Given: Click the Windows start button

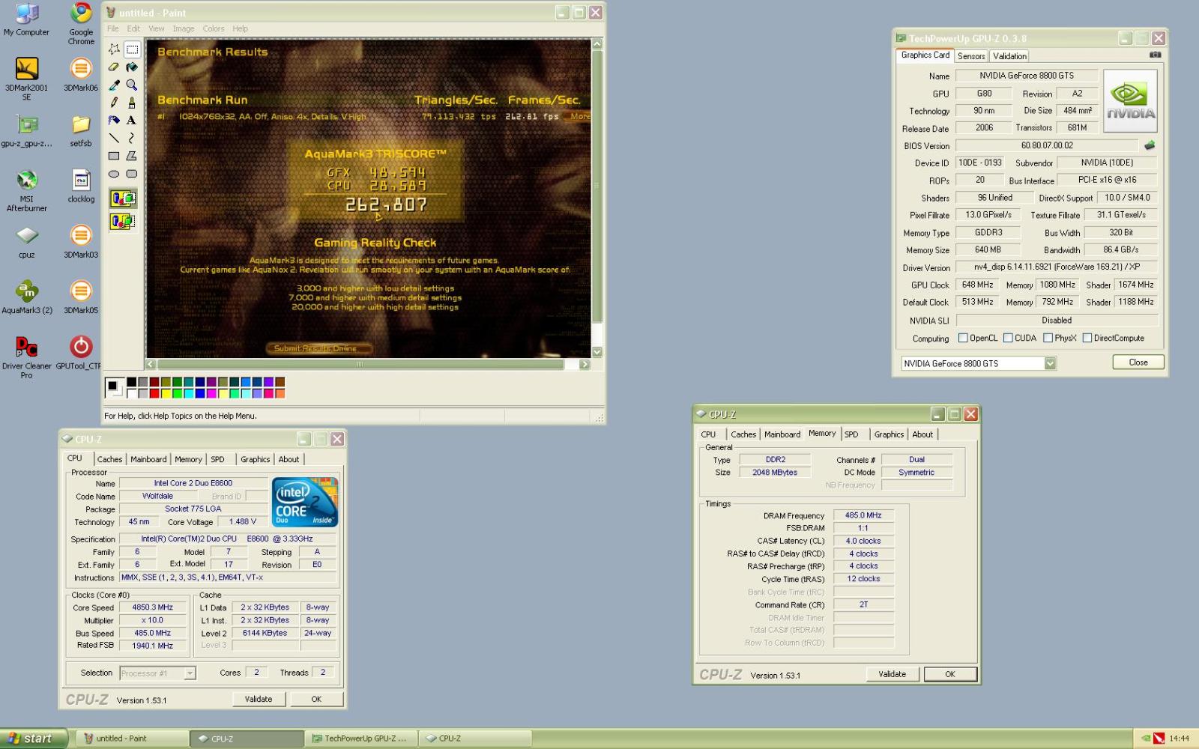Looking at the screenshot, I should pos(33,739).
